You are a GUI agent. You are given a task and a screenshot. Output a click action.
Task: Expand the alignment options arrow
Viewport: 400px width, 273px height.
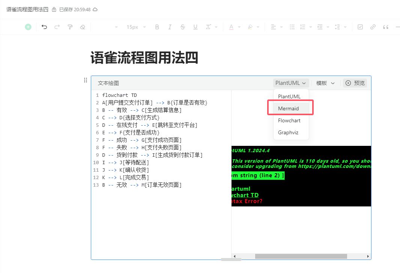click(x=281, y=27)
